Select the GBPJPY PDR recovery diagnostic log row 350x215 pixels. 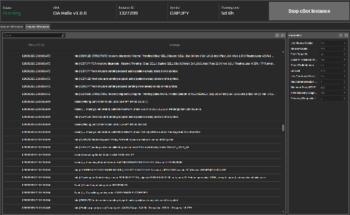tap(142, 64)
